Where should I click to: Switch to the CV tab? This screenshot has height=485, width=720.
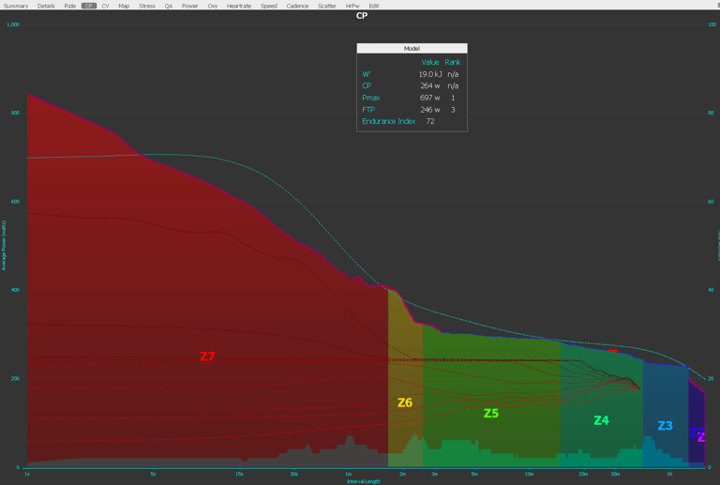pyautogui.click(x=106, y=6)
